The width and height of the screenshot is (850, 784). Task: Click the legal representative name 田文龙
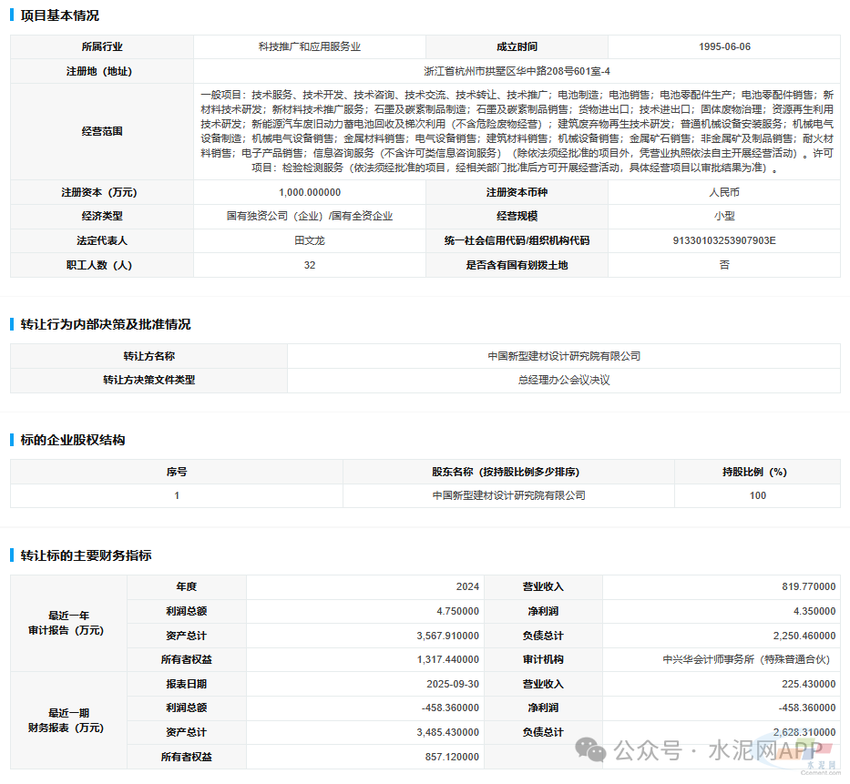pyautogui.click(x=310, y=240)
